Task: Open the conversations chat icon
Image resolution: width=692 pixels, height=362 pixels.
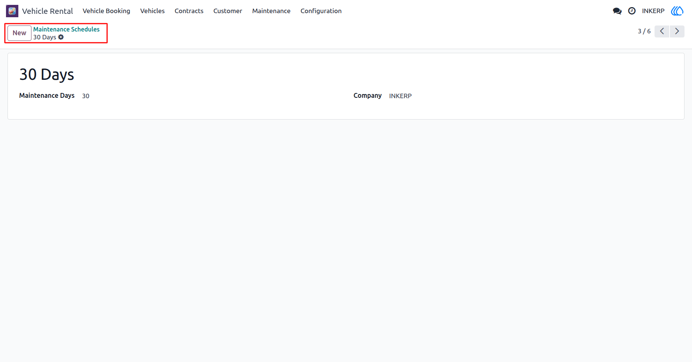Action: pyautogui.click(x=617, y=11)
